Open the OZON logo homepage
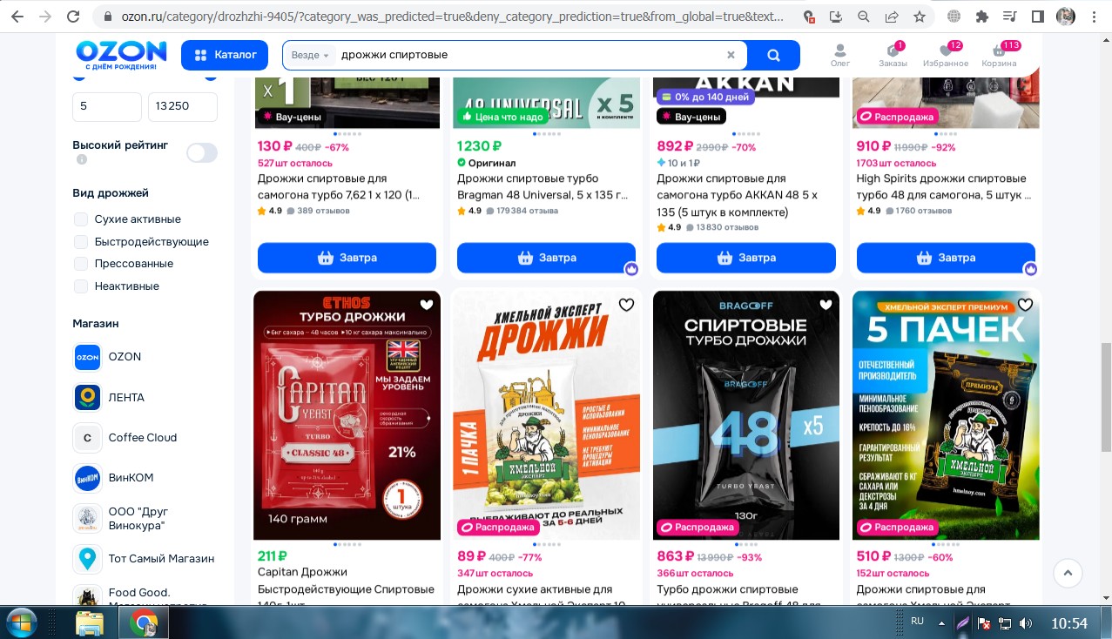This screenshot has height=639, width=1112. tap(120, 55)
